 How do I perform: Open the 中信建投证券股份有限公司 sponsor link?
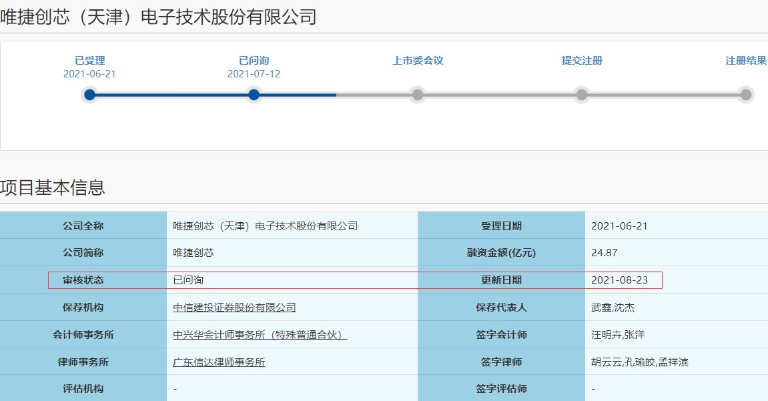pos(234,308)
